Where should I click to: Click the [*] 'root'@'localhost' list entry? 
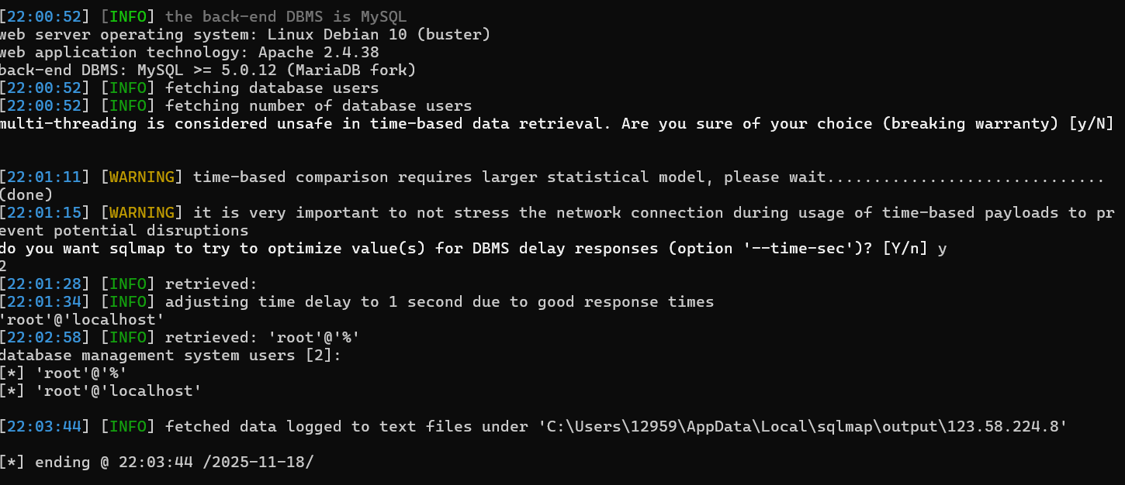click(101, 390)
